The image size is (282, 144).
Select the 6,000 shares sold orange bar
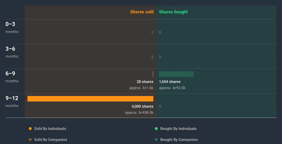[x=90, y=99]
